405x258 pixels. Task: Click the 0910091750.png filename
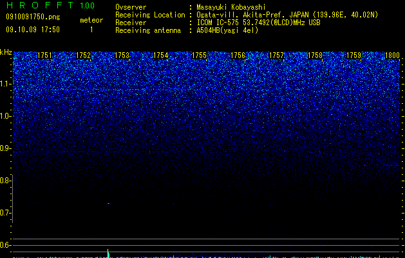click(33, 17)
